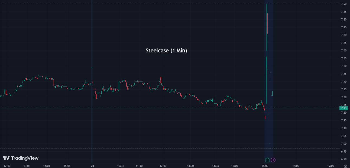Click the 15:00 time axis label
This screenshot has width=350, height=168.
(x=235, y=166)
